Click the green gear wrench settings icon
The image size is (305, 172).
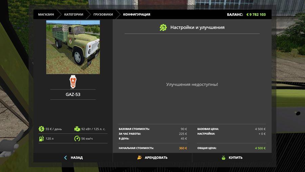(x=163, y=28)
